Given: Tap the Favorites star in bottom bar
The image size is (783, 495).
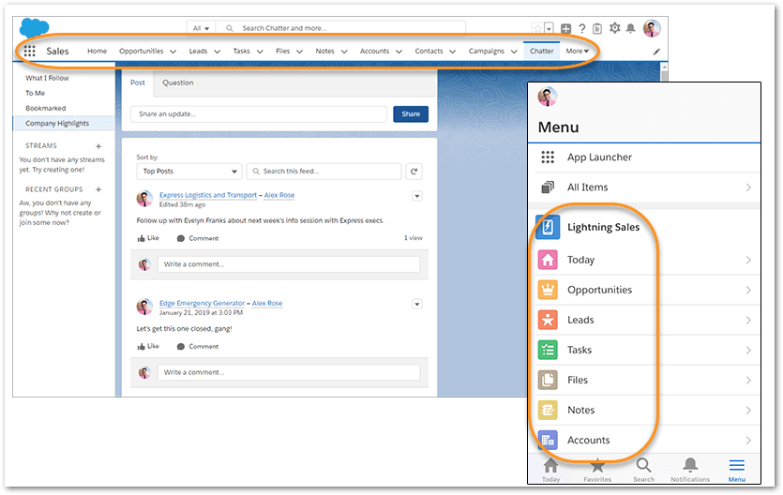Looking at the screenshot, I should (597, 470).
